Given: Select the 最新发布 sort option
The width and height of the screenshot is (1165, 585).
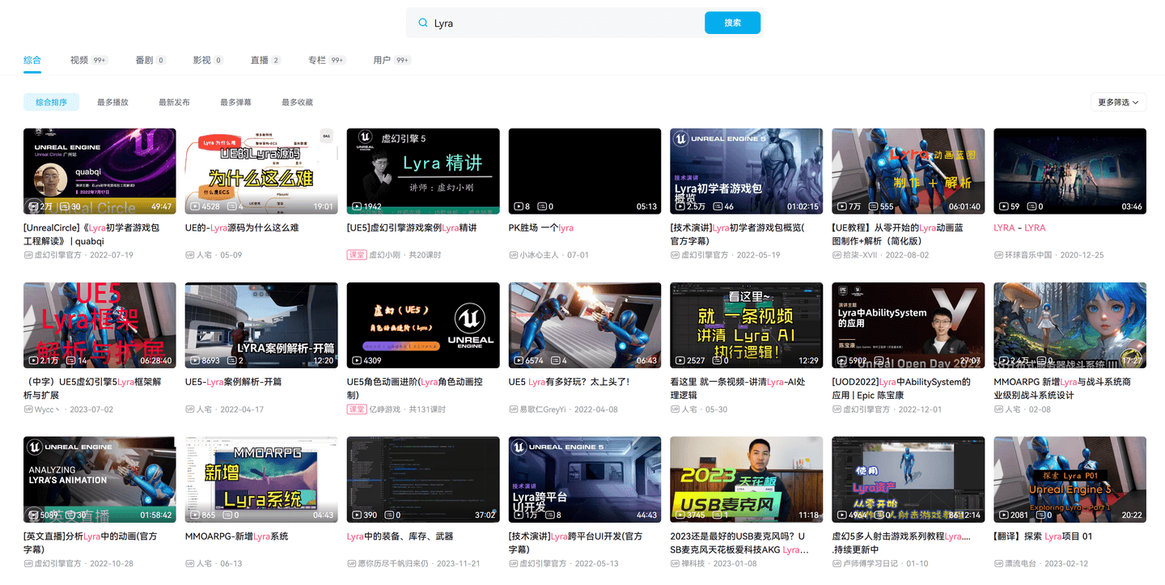Looking at the screenshot, I should tap(174, 103).
